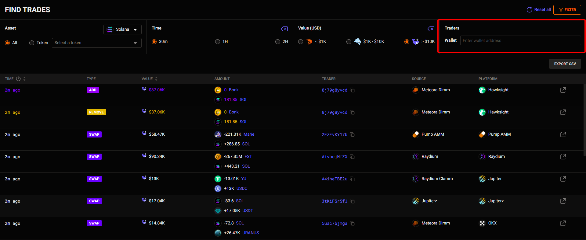586x240 pixels.
Task: Click Raydium Clamm source text
Action: pyautogui.click(x=437, y=179)
